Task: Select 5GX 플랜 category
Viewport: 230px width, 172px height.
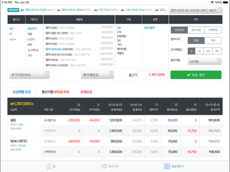Action: pos(149,28)
